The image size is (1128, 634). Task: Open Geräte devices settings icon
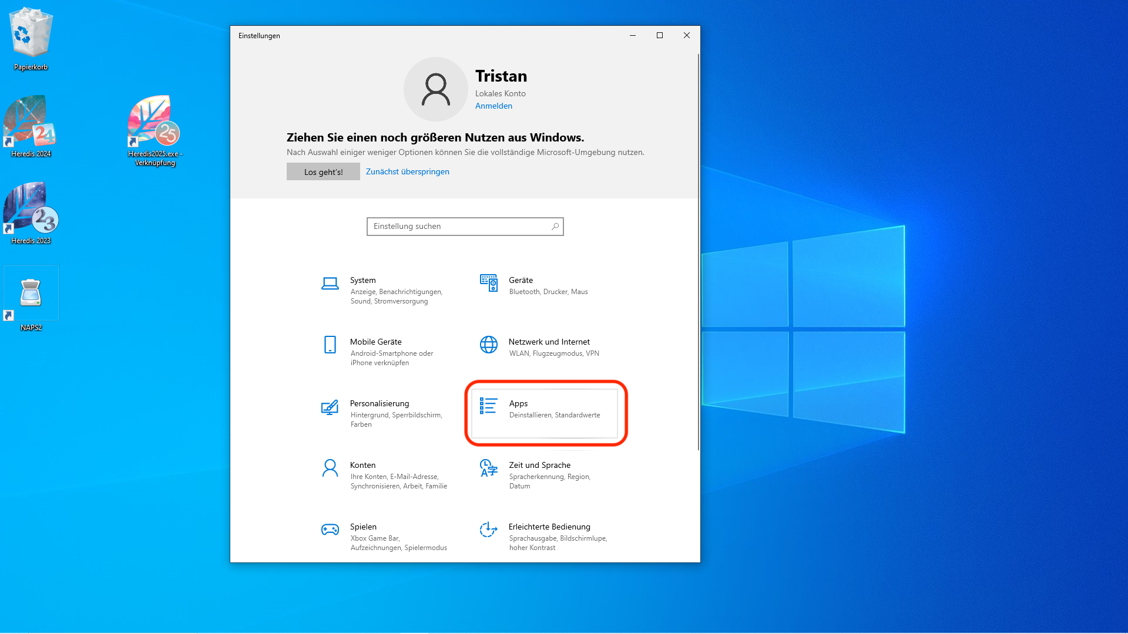[x=488, y=283]
